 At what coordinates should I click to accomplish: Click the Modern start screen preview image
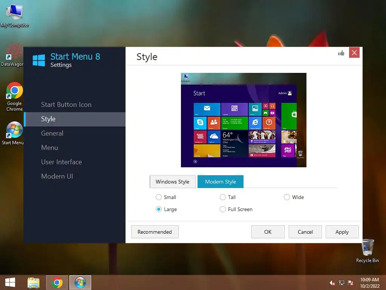(244, 120)
